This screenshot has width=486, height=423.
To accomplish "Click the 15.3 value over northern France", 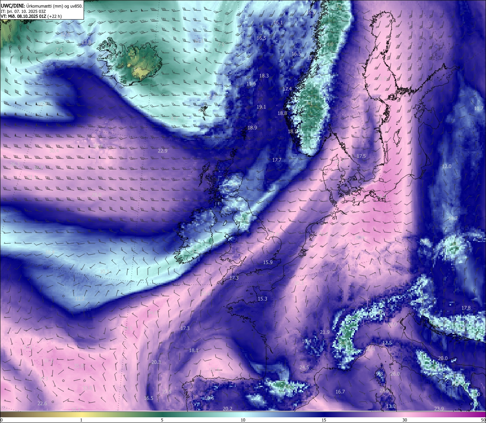I will coord(262,299).
